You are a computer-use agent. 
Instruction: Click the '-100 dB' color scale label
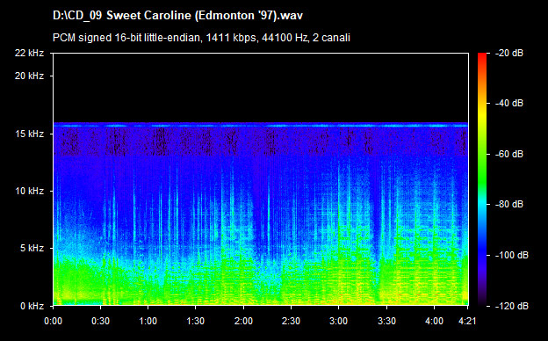pyautogui.click(x=512, y=256)
